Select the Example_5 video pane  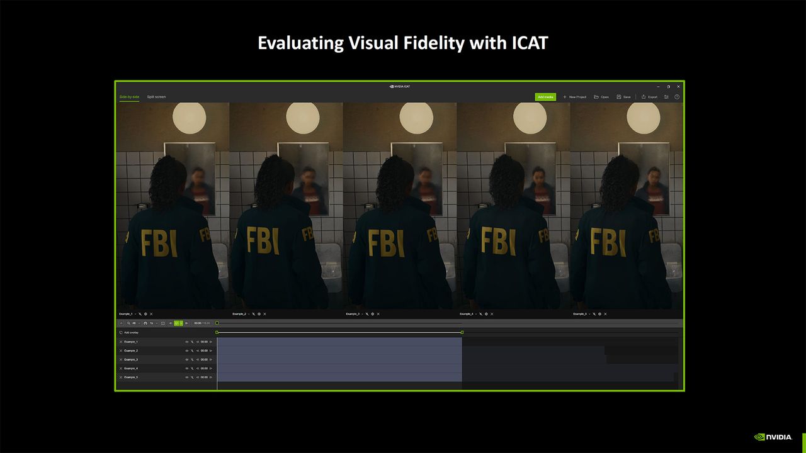click(x=627, y=205)
